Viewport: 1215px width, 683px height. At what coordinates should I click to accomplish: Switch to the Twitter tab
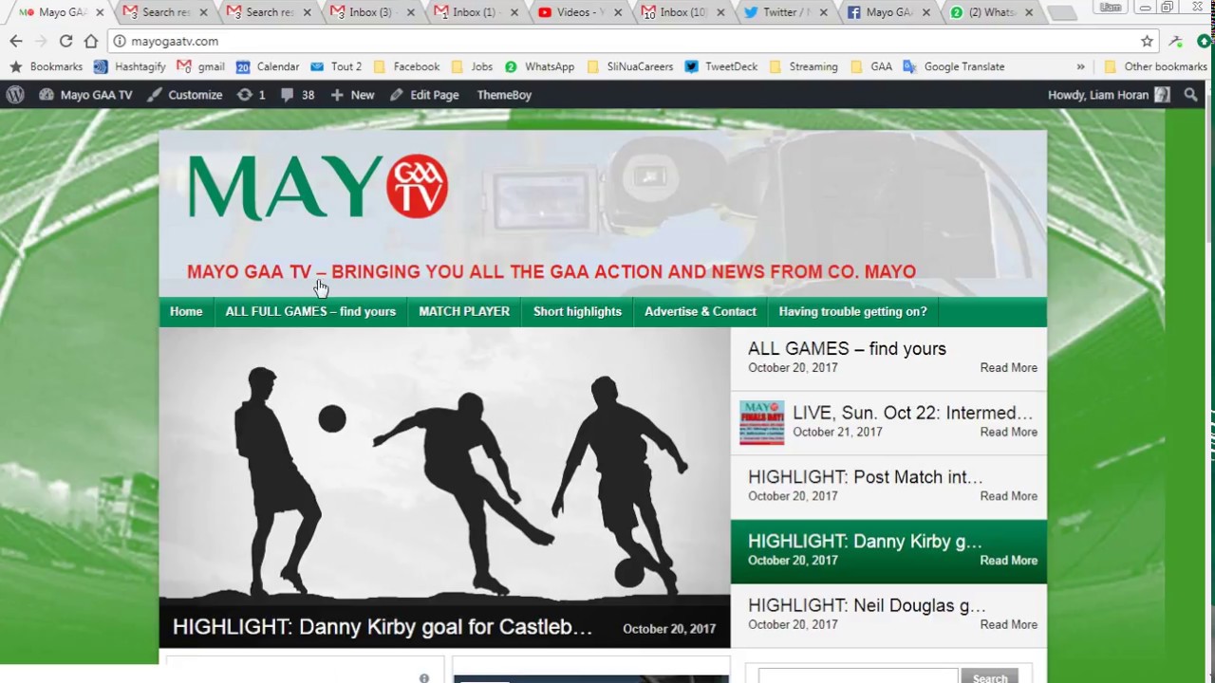coord(786,12)
